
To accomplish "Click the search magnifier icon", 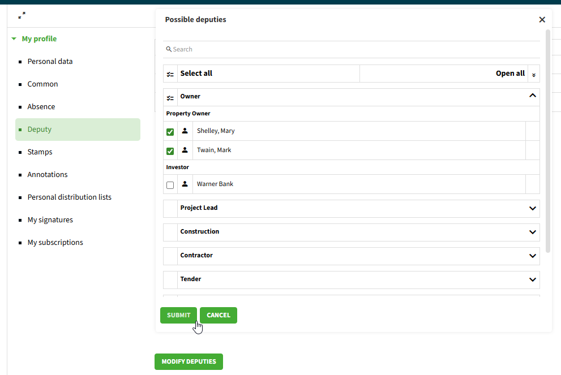I will coord(169,50).
